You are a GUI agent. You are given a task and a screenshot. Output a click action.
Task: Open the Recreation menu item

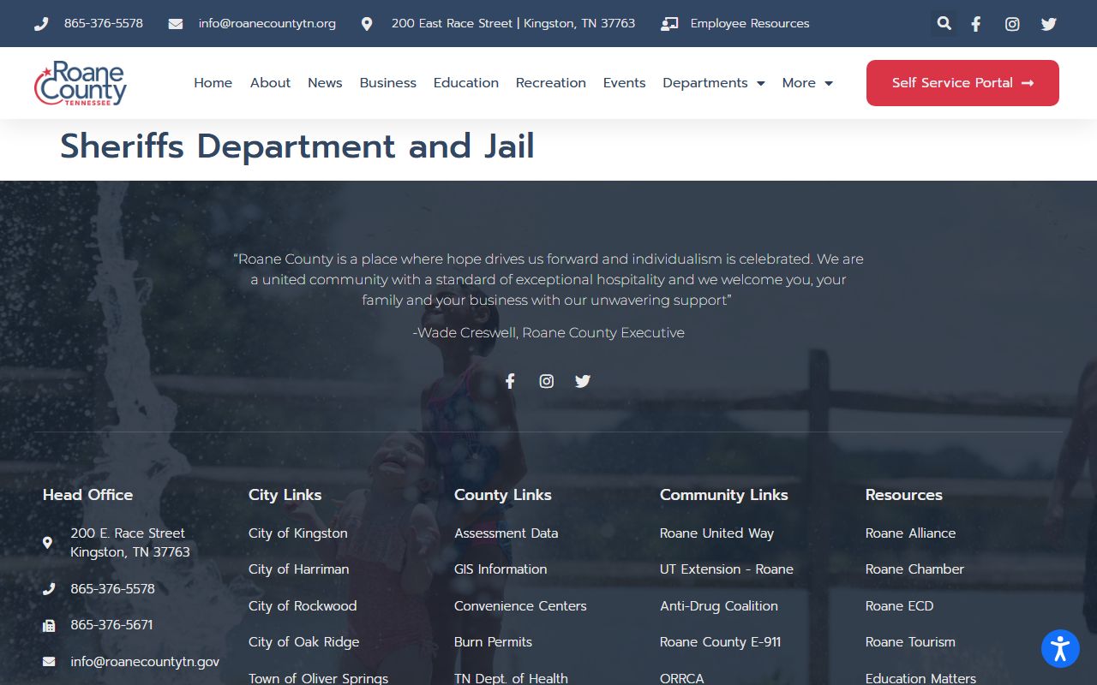[551, 83]
